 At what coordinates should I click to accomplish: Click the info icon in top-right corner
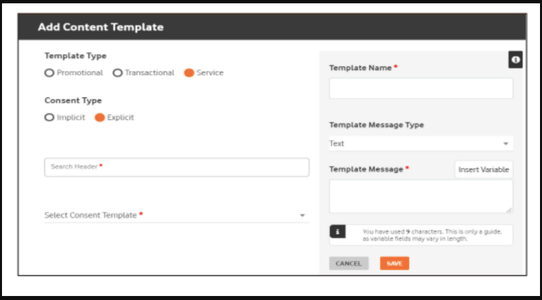[x=515, y=59]
